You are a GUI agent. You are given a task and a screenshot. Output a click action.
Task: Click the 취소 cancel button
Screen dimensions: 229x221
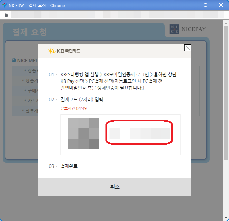[114, 187]
